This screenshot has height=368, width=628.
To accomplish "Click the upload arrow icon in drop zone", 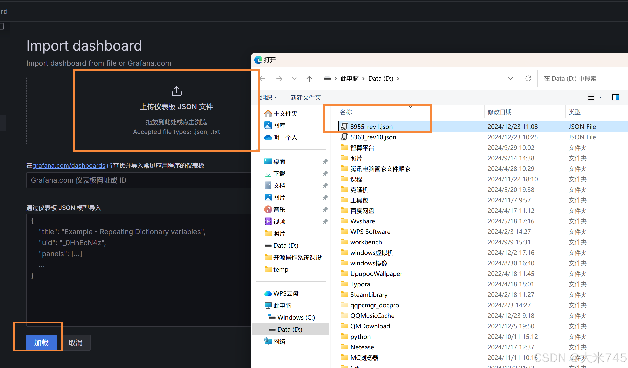I will pyautogui.click(x=176, y=91).
